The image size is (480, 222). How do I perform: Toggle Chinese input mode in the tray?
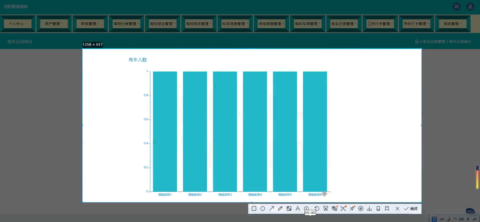point(442,219)
